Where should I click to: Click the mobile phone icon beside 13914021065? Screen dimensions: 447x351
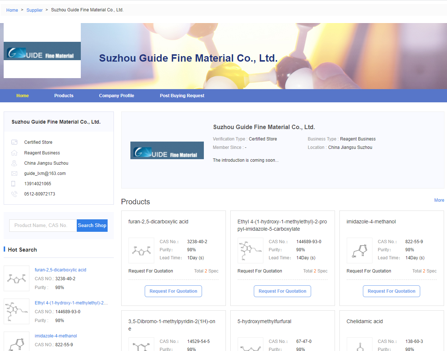14,183
